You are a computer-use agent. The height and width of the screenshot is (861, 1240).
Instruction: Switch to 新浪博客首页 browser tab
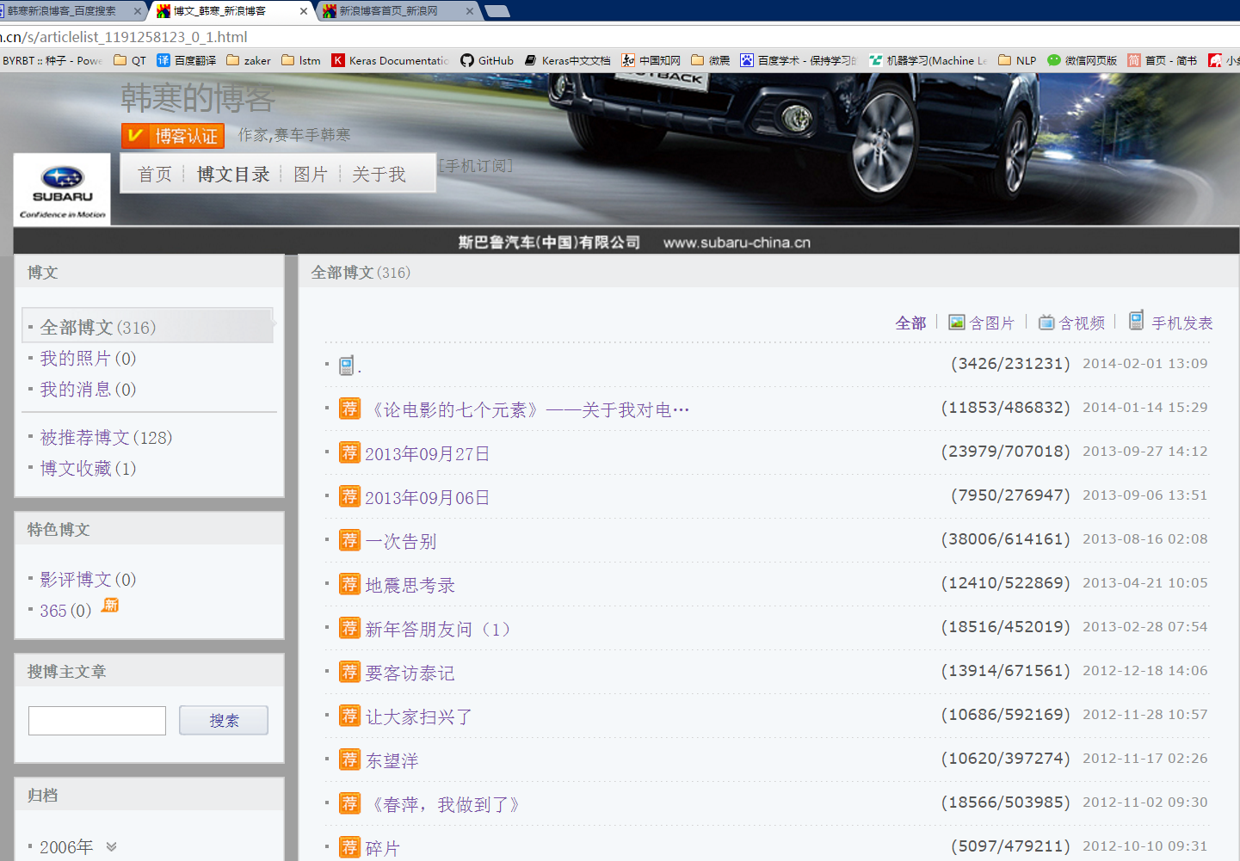click(388, 11)
